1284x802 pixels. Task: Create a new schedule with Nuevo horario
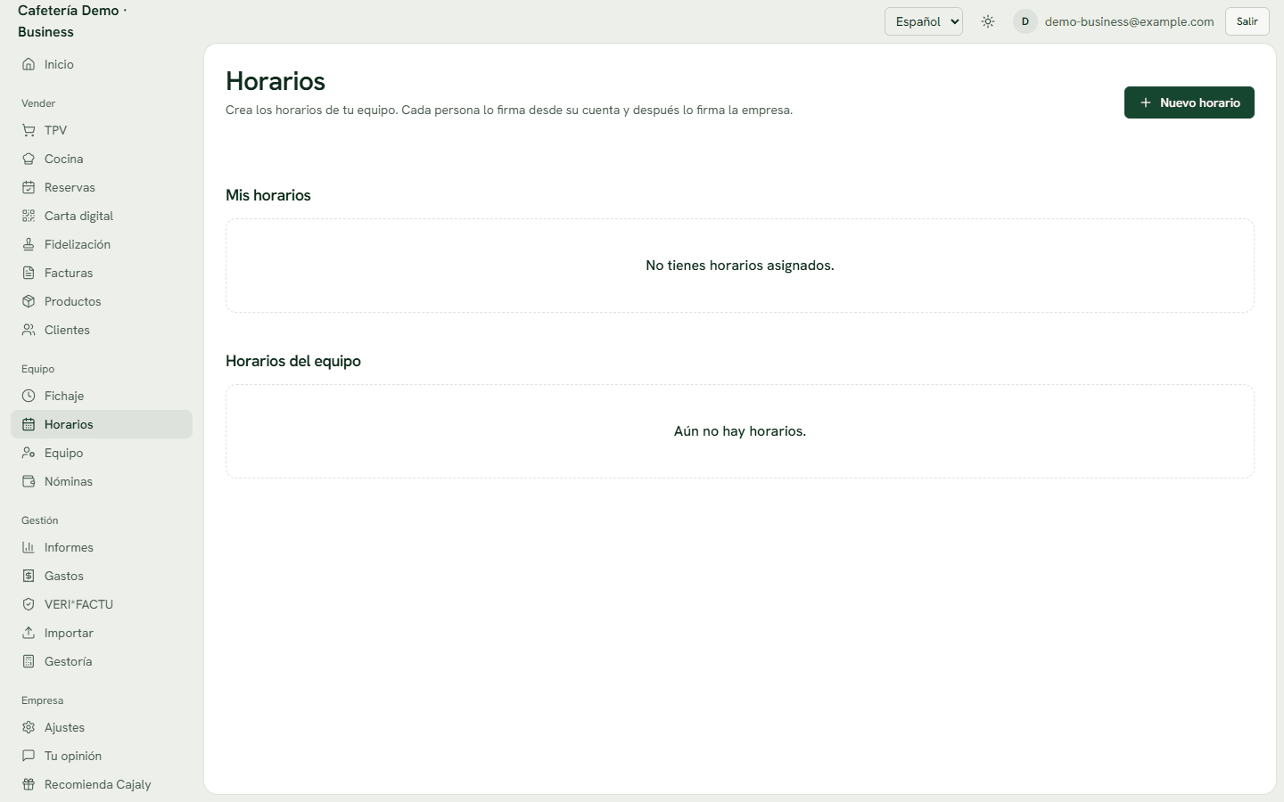pyautogui.click(x=1189, y=102)
